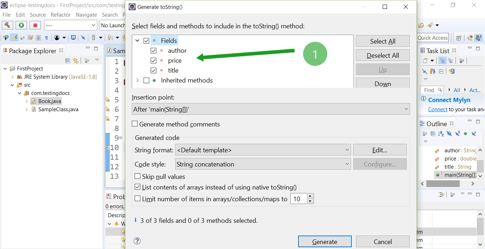Click the Show Whitespace Characters icon

[47, 37]
